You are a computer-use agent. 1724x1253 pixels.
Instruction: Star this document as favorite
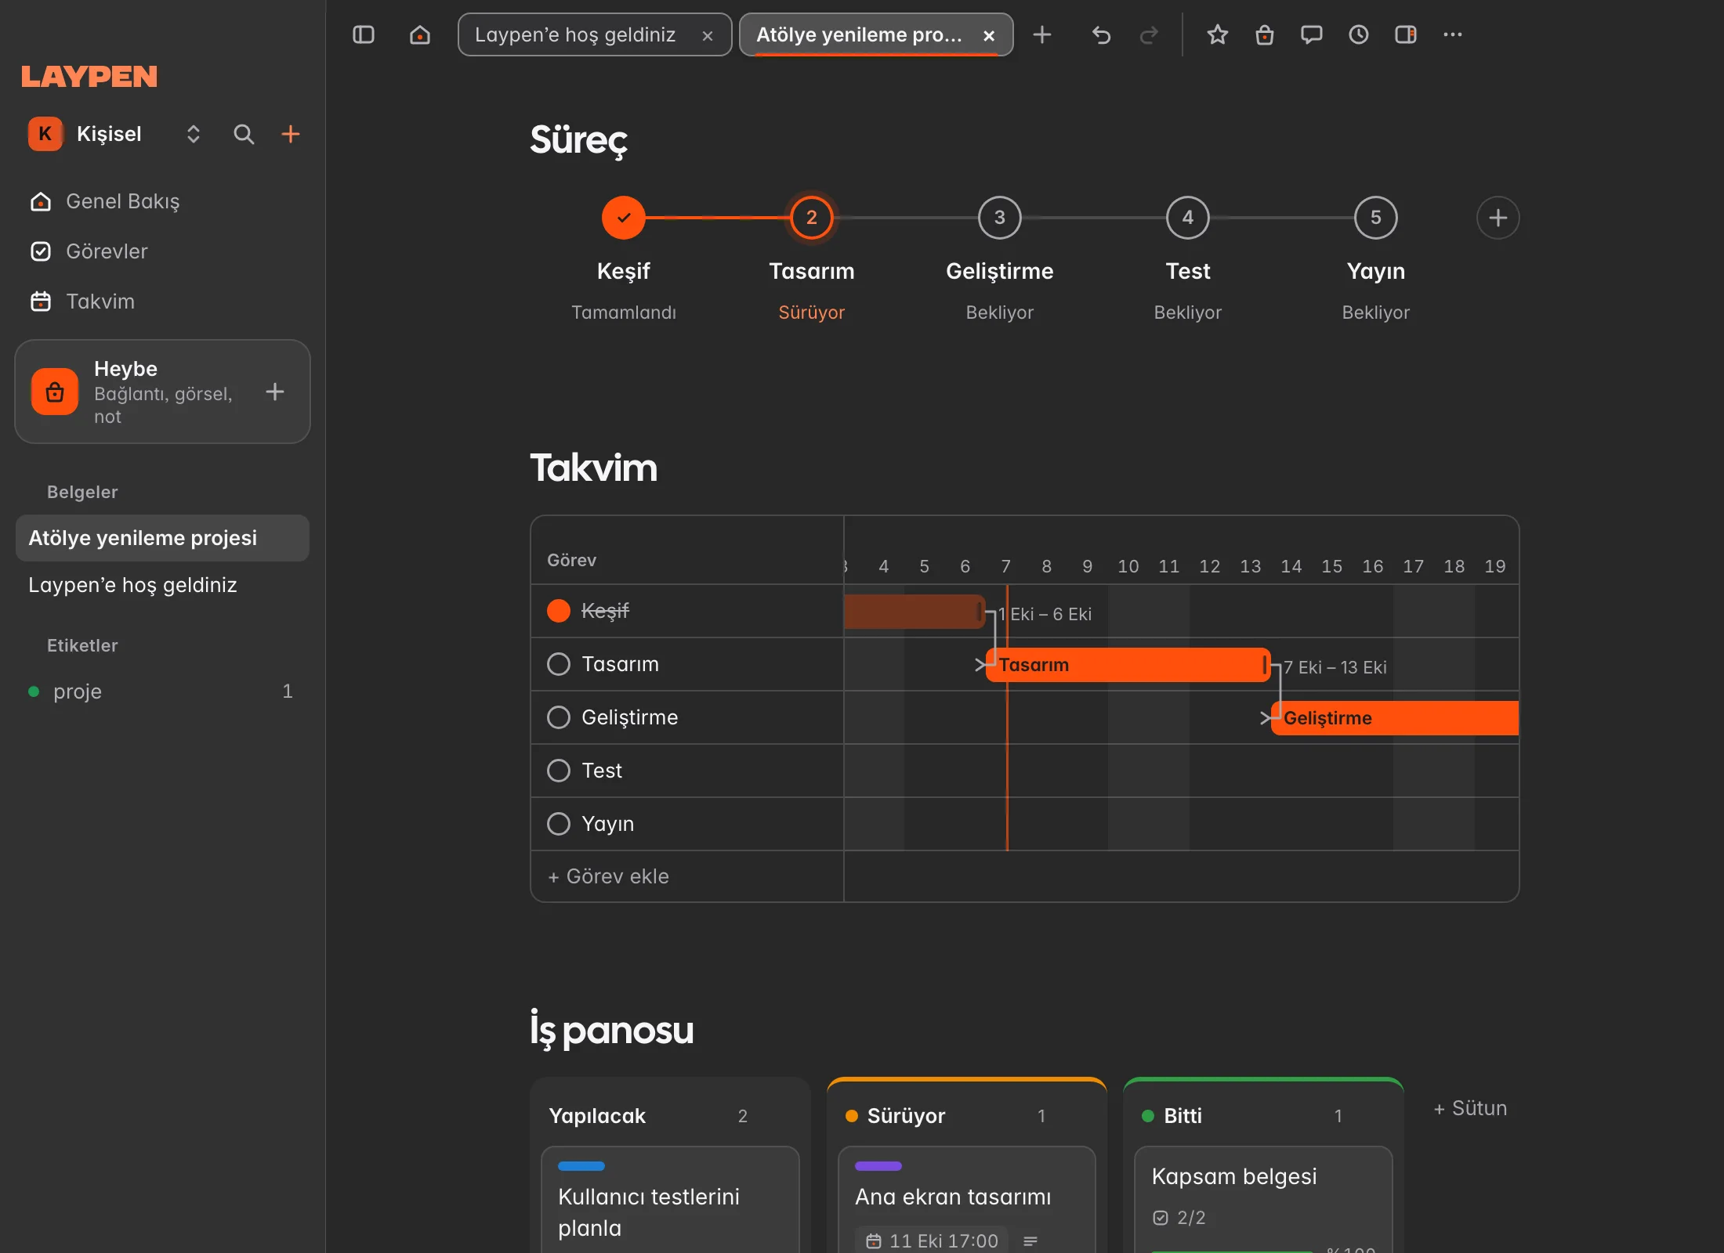pyautogui.click(x=1218, y=34)
